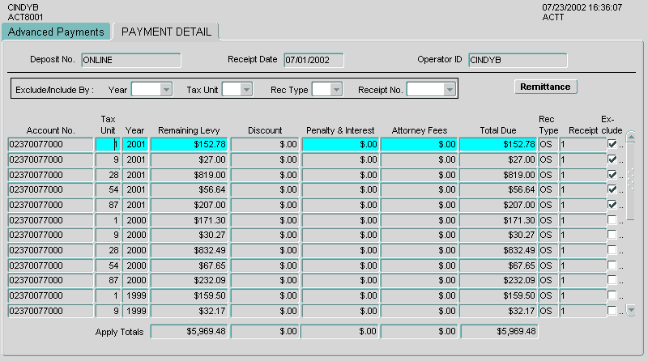
Task: Open the PAYMENT DETAIL tab
Action: (x=166, y=32)
